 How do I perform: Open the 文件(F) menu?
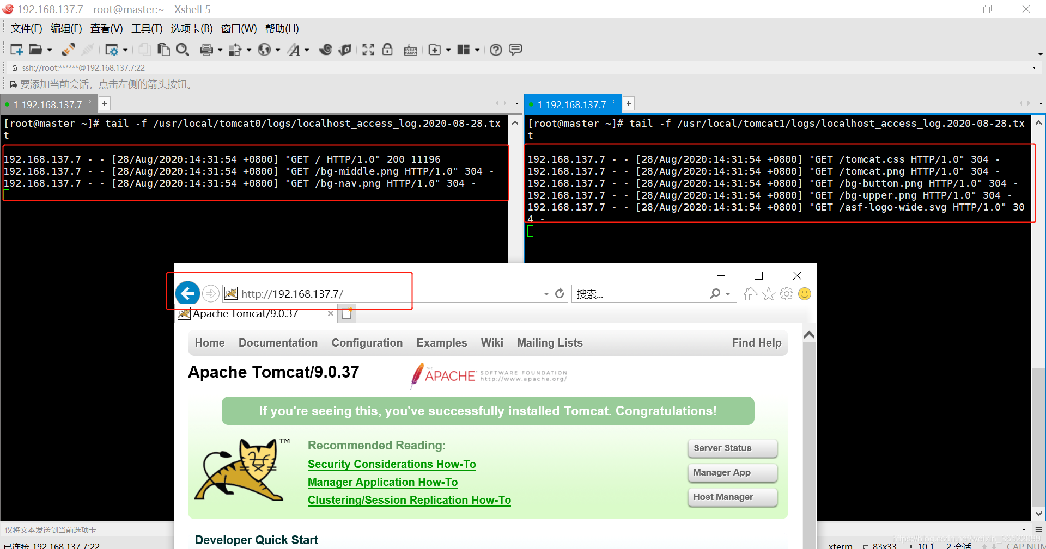click(x=27, y=29)
